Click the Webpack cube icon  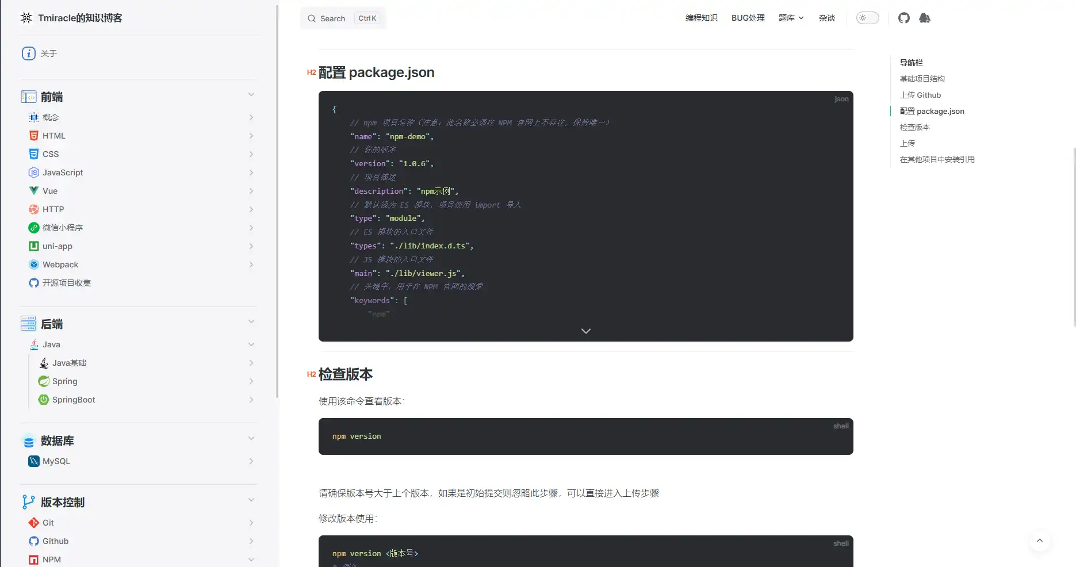pyautogui.click(x=34, y=265)
